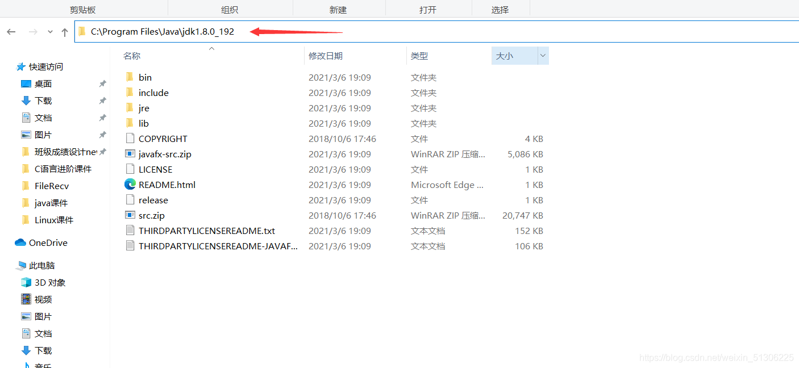799x368 pixels.
Task: Open 图片 in quick access
Action: [x=43, y=135]
